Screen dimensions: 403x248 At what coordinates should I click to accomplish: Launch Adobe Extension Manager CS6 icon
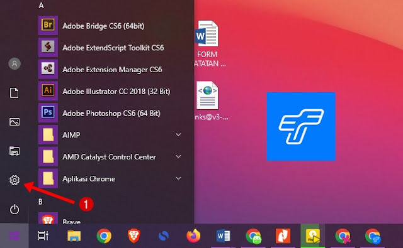[48, 69]
